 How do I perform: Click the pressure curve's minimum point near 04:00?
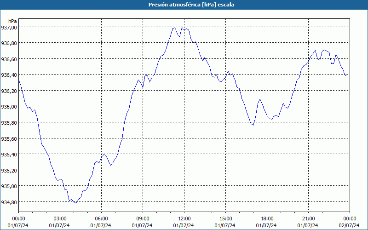tap(76, 203)
